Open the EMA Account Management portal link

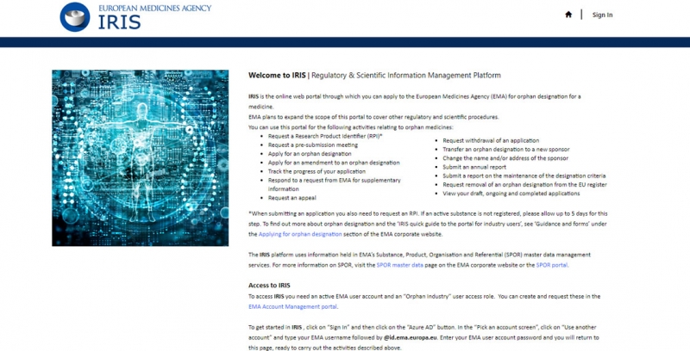292,305
